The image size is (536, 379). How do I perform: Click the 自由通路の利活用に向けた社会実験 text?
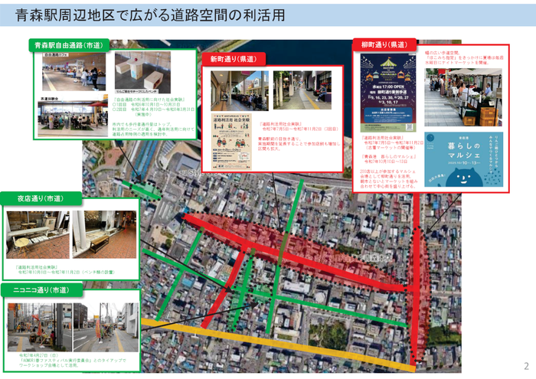click(x=149, y=100)
